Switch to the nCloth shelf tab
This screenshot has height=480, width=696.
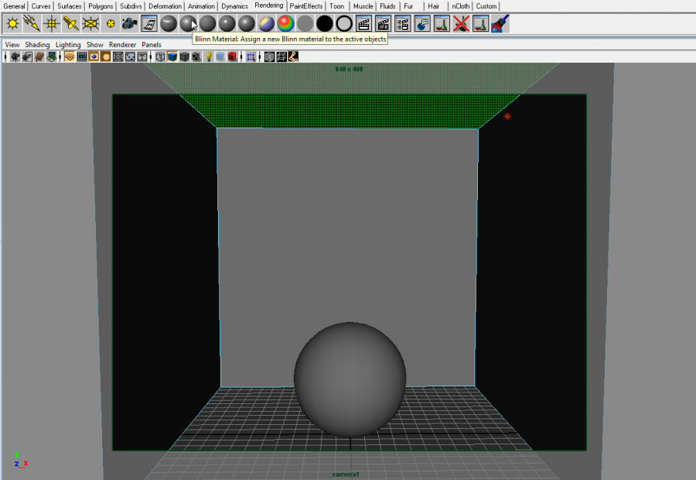[460, 6]
